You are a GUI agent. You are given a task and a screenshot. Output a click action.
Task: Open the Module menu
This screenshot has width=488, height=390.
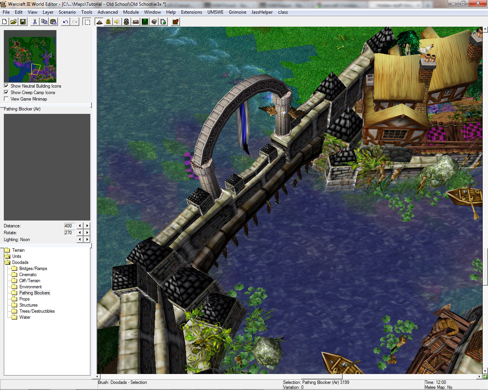tap(131, 12)
